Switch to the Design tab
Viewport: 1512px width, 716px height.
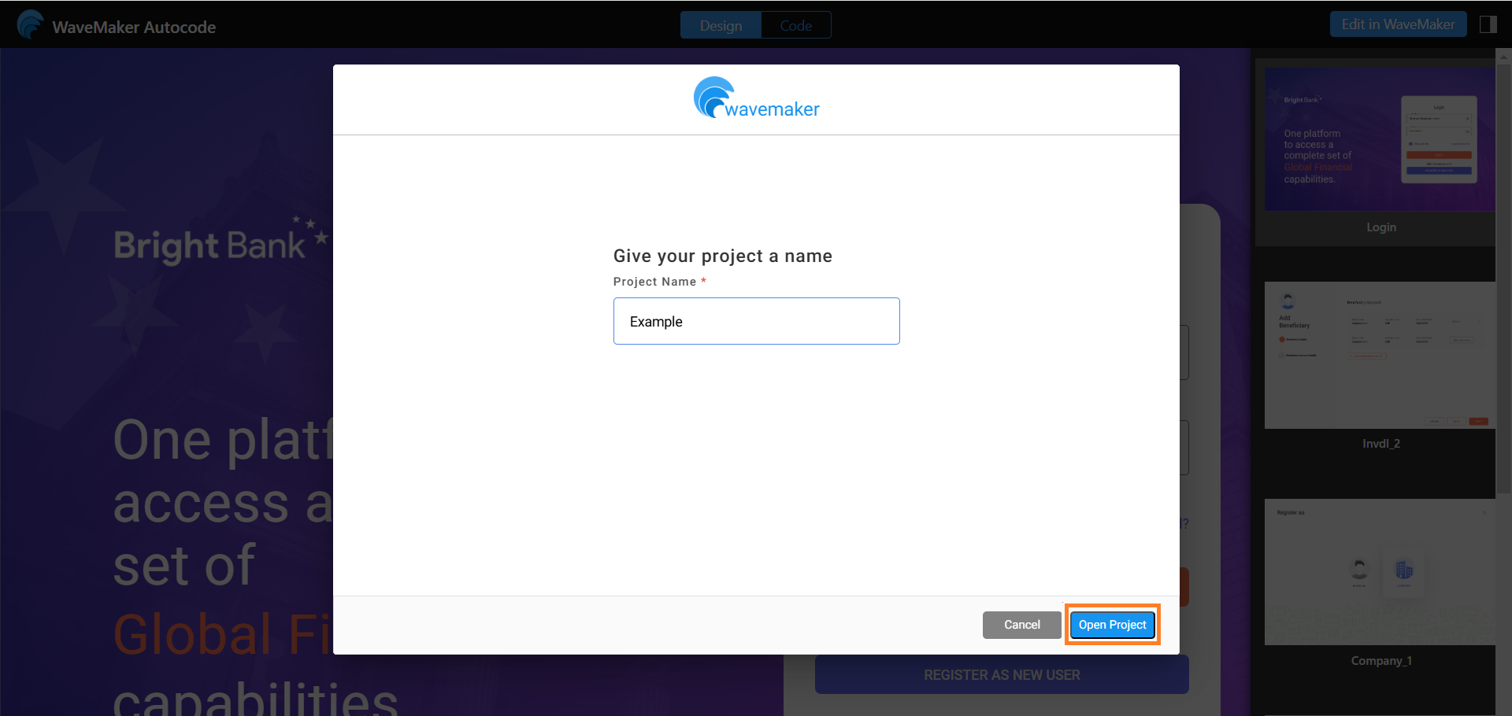point(721,24)
